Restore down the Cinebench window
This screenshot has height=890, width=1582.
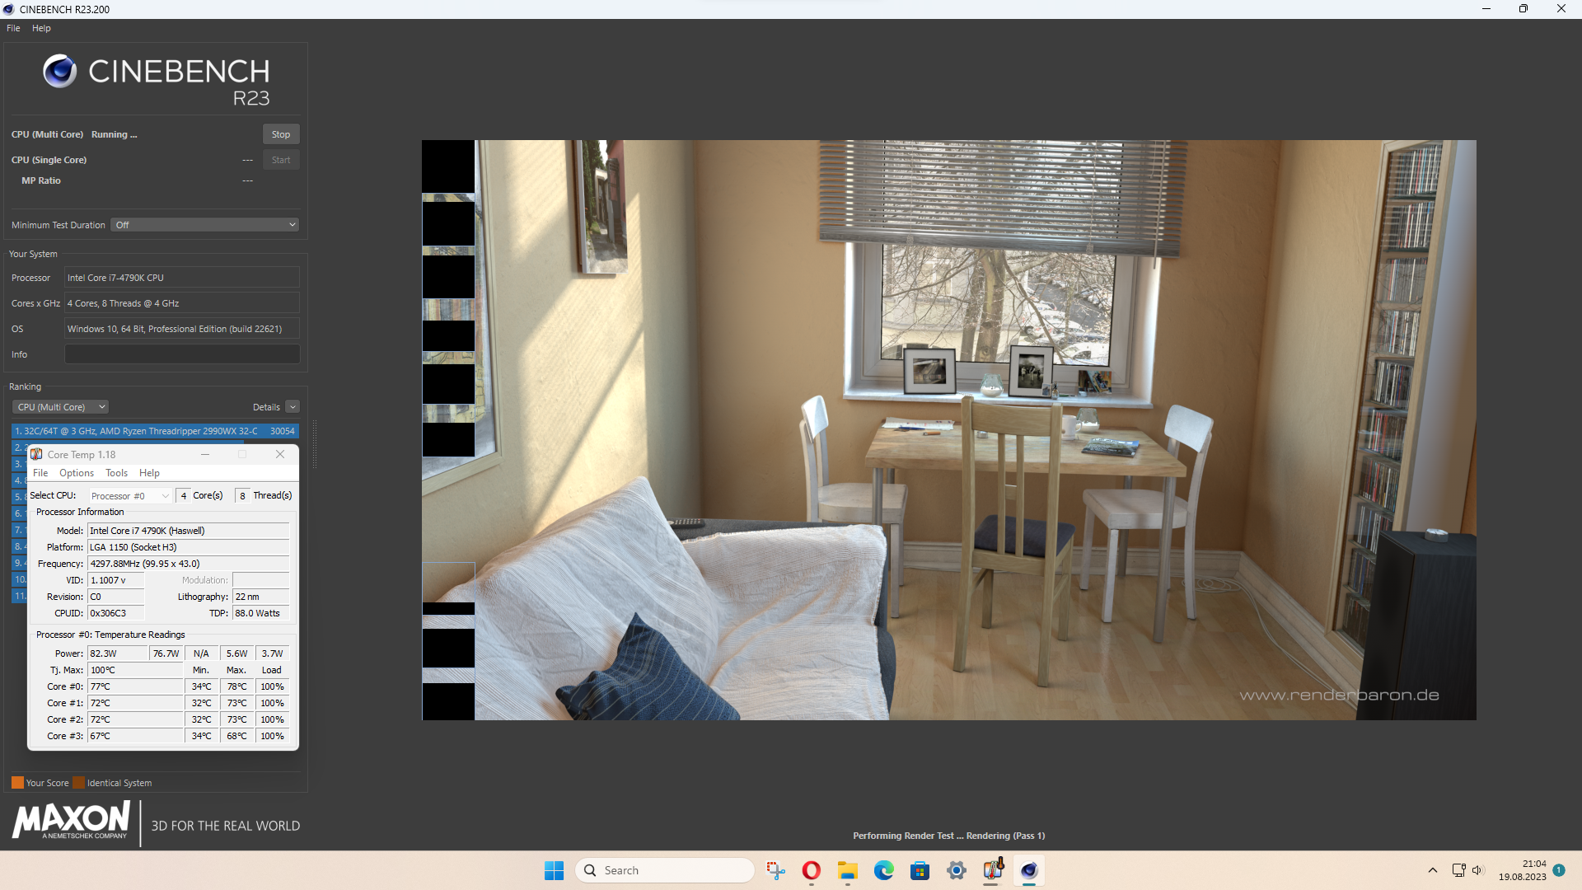pyautogui.click(x=1523, y=9)
